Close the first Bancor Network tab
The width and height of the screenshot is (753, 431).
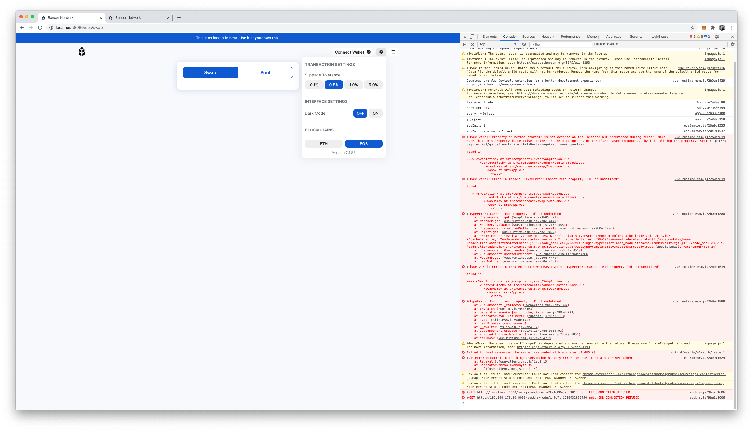pyautogui.click(x=101, y=18)
